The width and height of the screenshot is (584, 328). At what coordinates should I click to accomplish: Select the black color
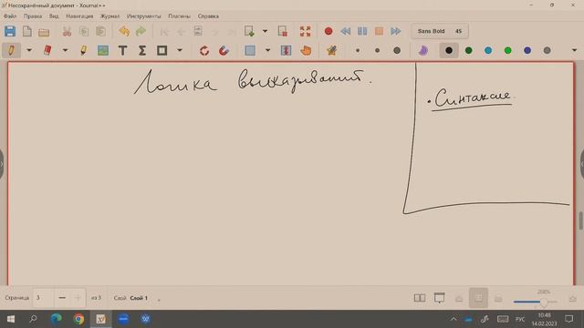[x=449, y=50]
